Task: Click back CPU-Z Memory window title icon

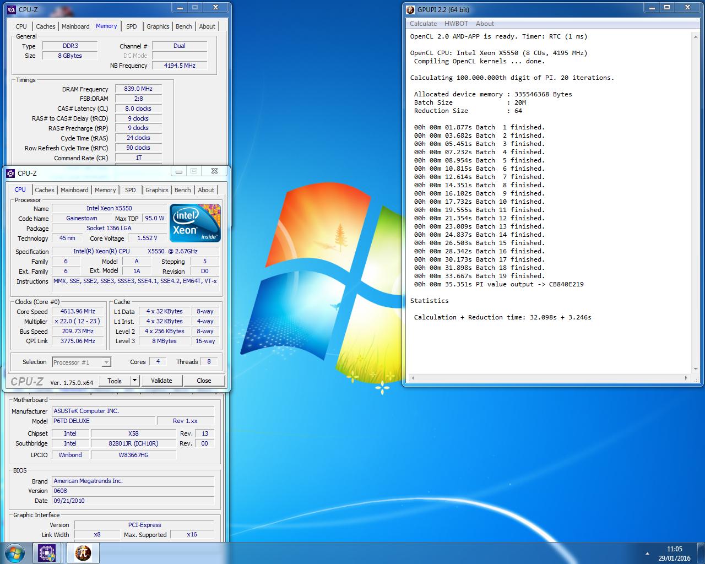Action: [12, 9]
